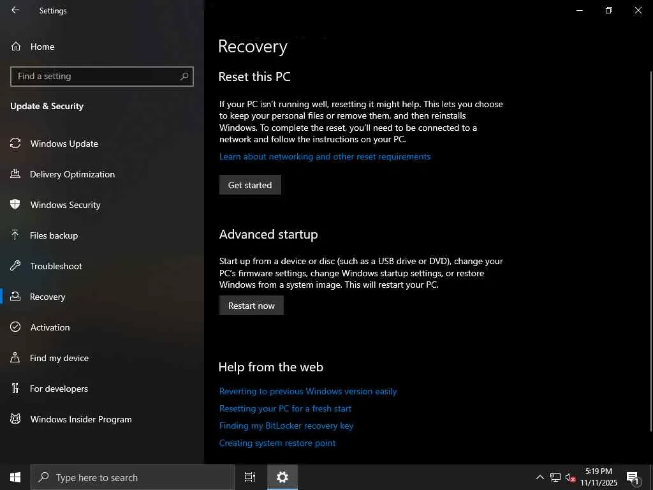Switch to the Activation page
The image size is (653, 490).
[50, 327]
